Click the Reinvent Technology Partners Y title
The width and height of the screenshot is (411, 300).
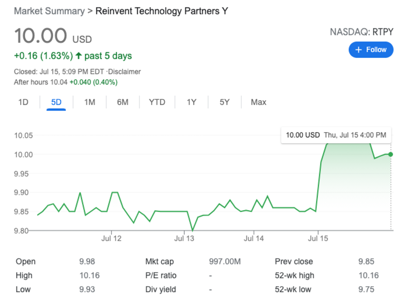pyautogui.click(x=162, y=11)
